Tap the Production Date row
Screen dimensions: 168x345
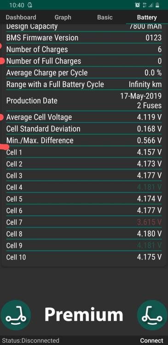point(84,101)
